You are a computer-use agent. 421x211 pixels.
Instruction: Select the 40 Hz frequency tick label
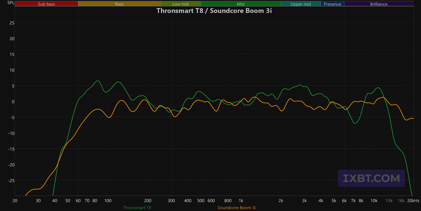(x=55, y=200)
